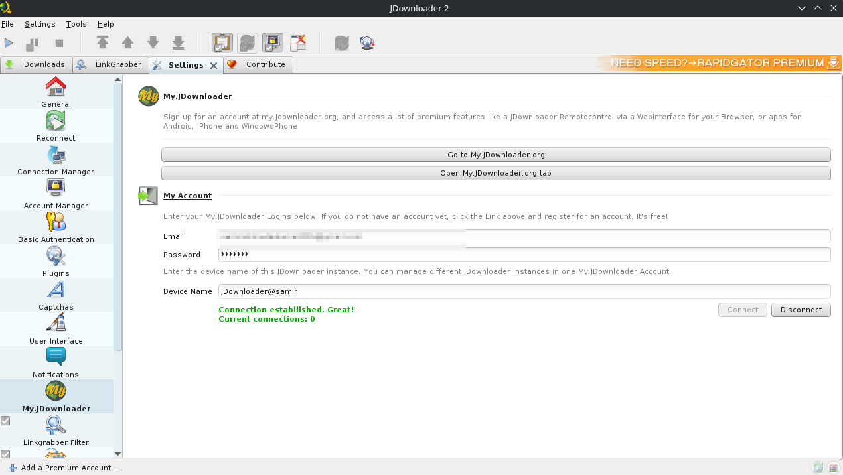Toggle premium usage lock icon
The image size is (843, 475).
click(x=273, y=43)
